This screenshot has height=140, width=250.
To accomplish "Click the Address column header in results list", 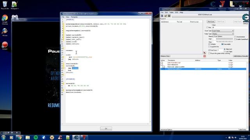I will coord(165,22).
